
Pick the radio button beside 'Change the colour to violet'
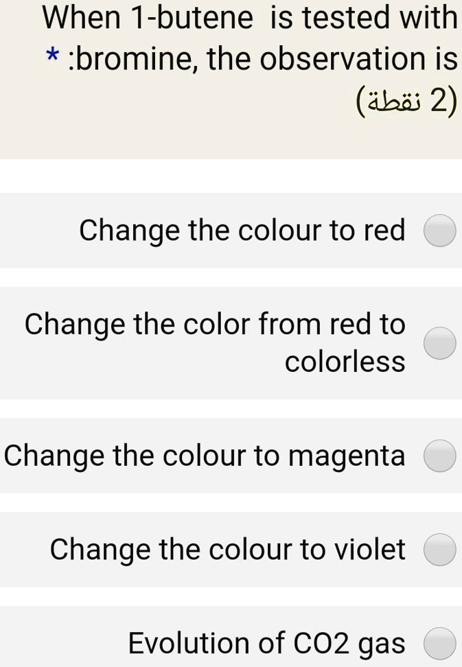click(x=440, y=549)
